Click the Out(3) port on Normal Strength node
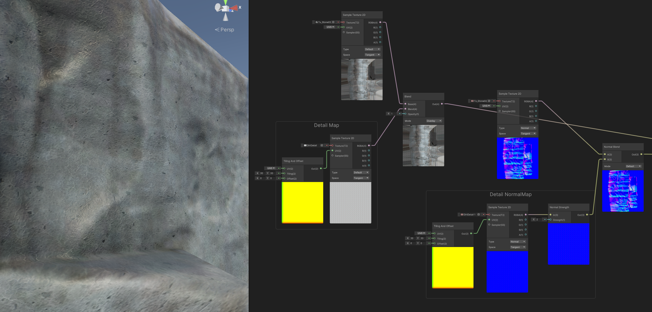652x312 pixels. tap(587, 215)
